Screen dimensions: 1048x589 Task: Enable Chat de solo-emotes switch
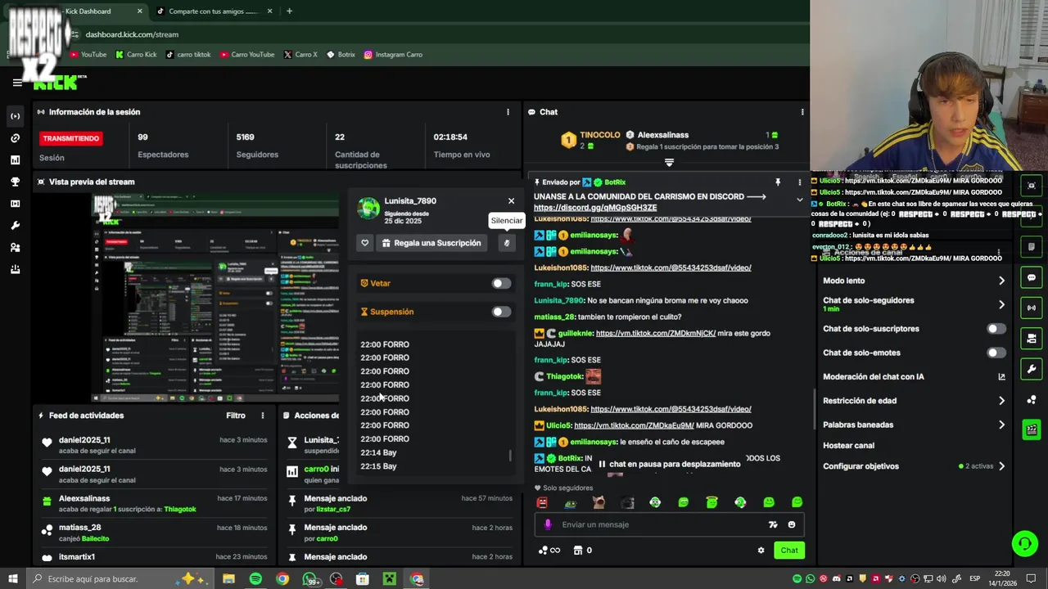click(996, 353)
